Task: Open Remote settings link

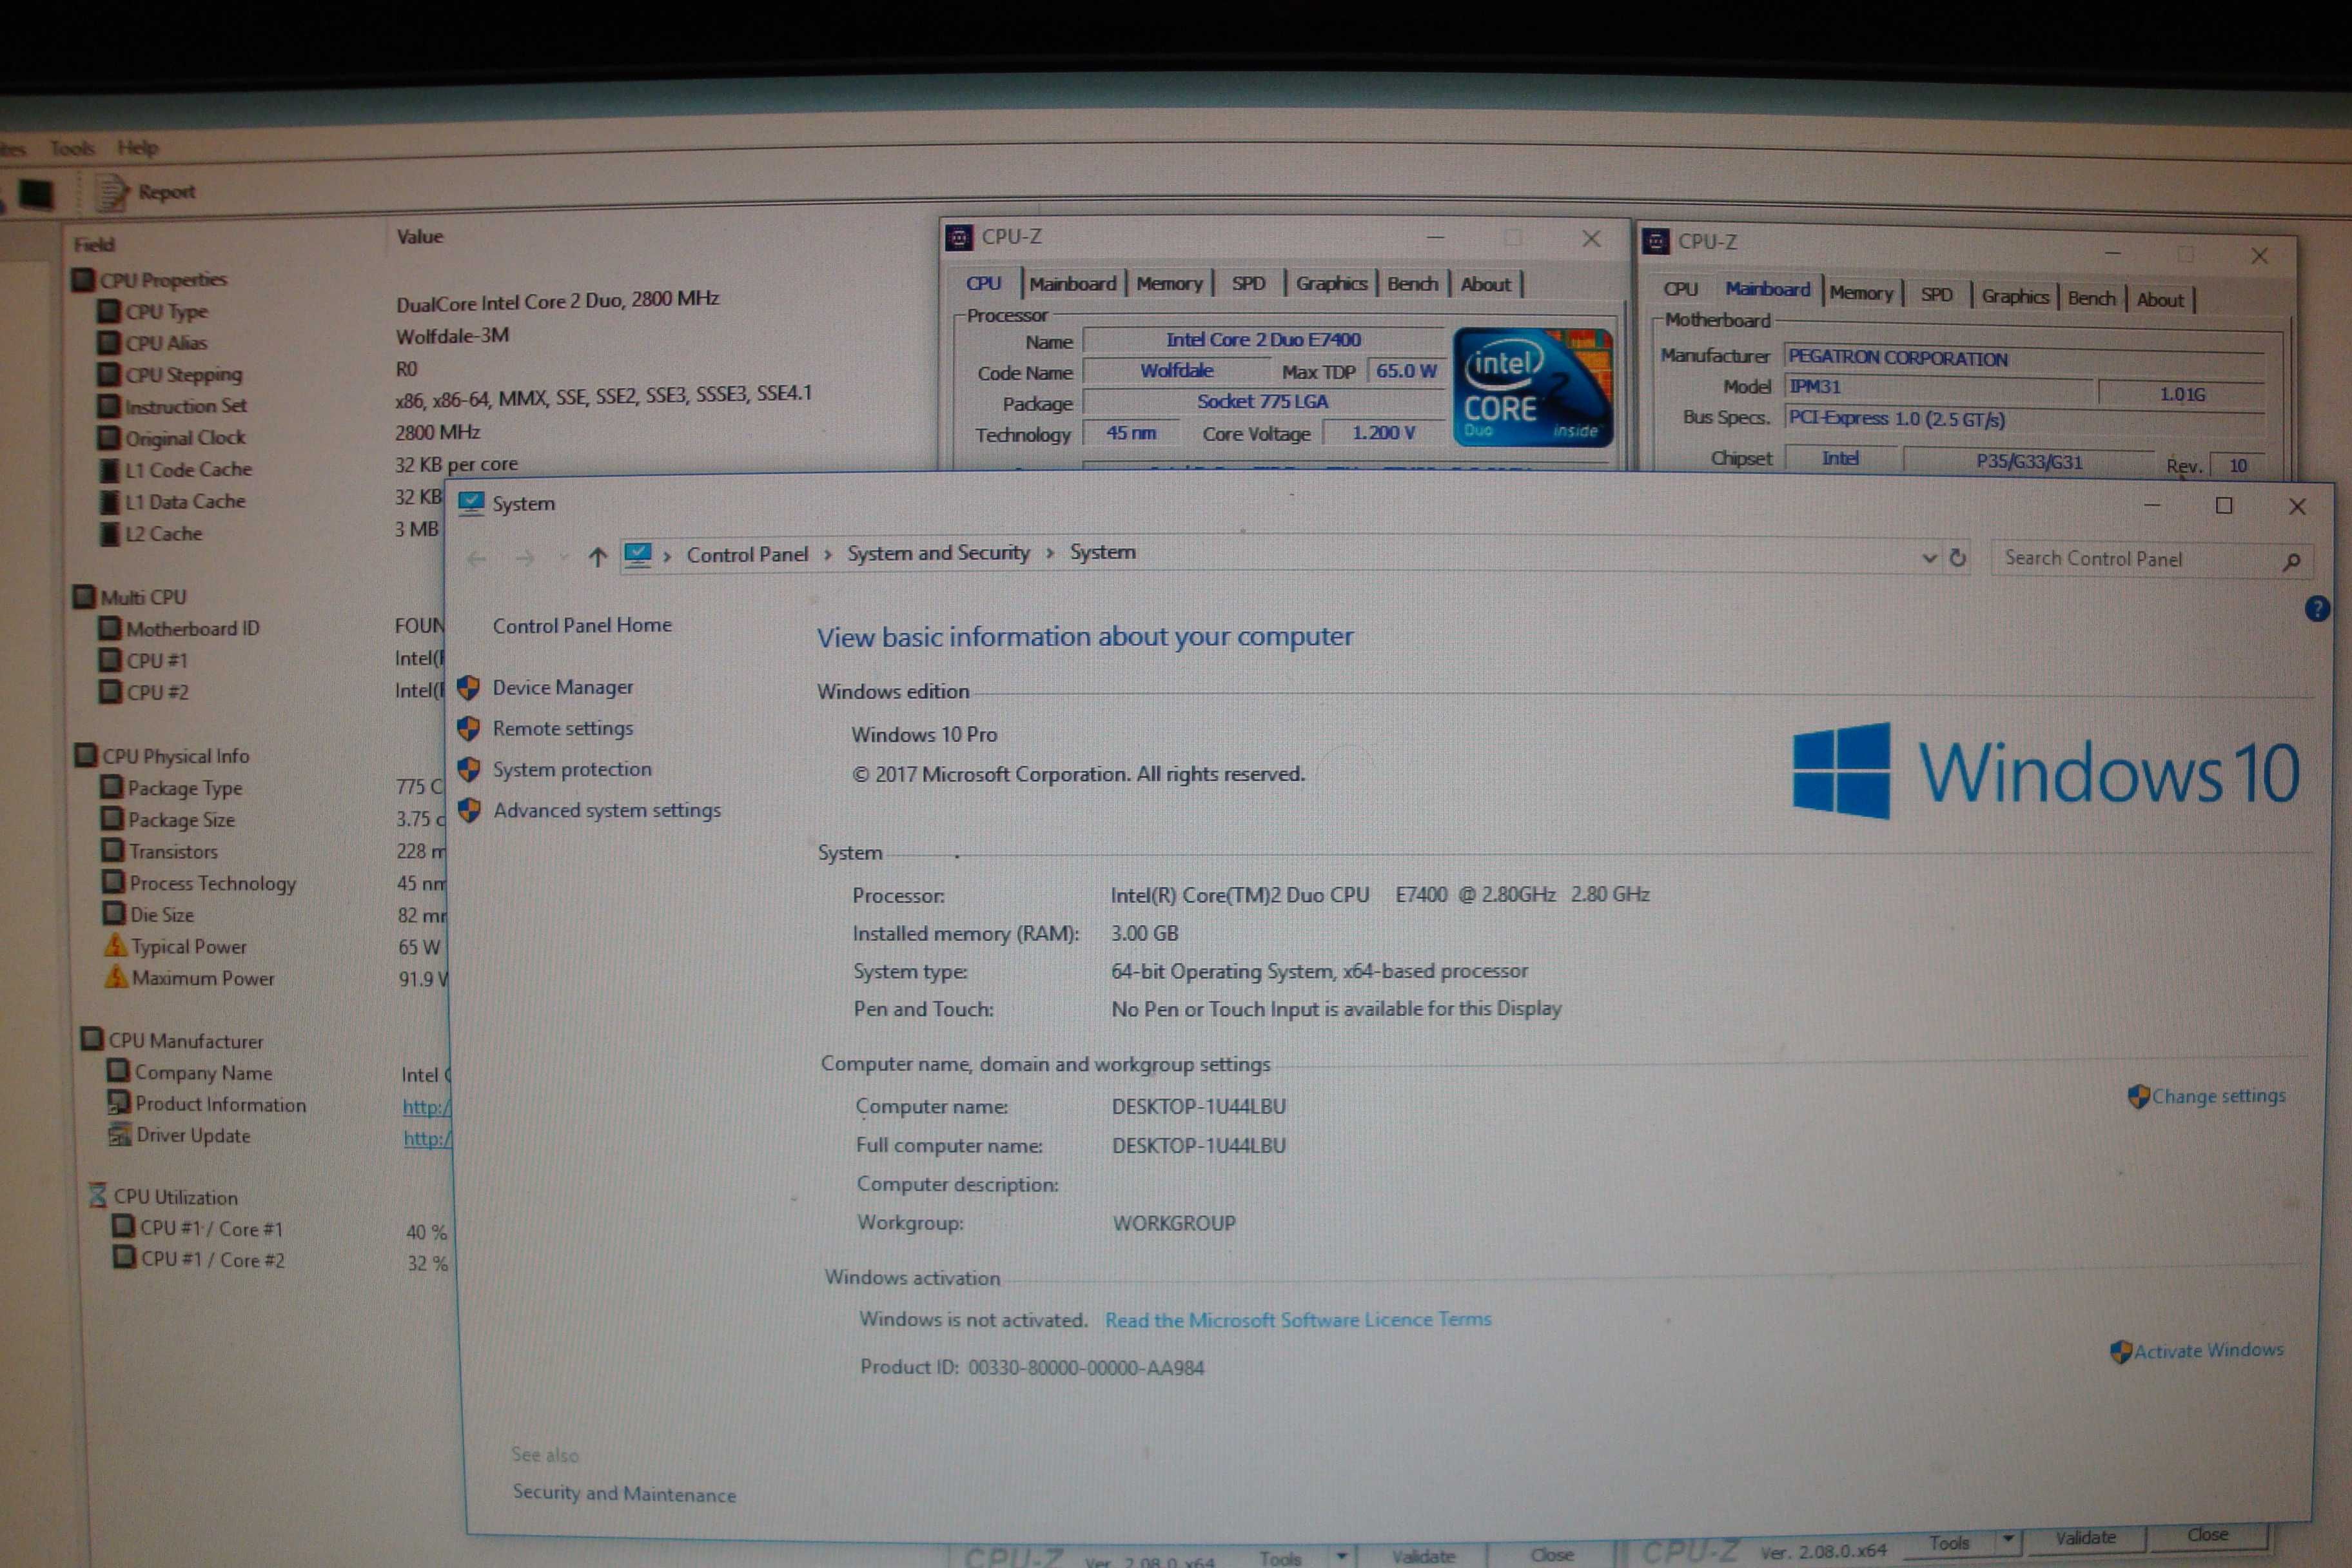Action: (x=562, y=728)
